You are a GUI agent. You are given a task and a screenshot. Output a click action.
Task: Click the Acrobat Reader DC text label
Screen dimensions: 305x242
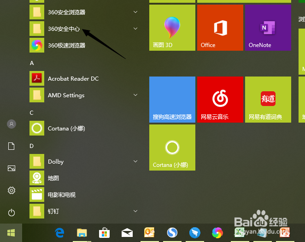point(73,78)
